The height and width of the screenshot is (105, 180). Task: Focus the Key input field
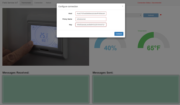click(91, 25)
